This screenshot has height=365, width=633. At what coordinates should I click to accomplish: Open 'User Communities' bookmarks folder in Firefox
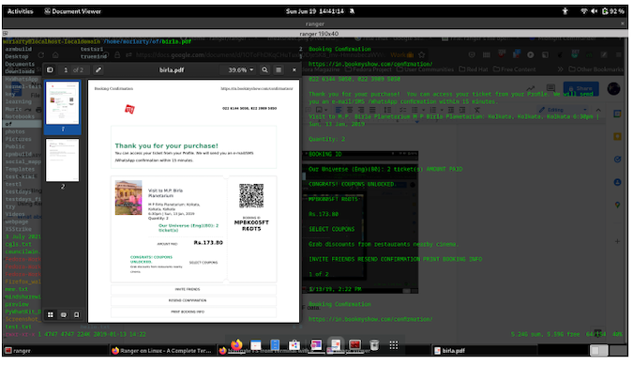425,69
